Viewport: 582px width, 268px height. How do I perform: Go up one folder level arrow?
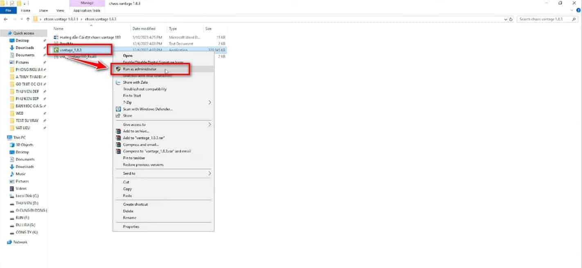[28, 19]
